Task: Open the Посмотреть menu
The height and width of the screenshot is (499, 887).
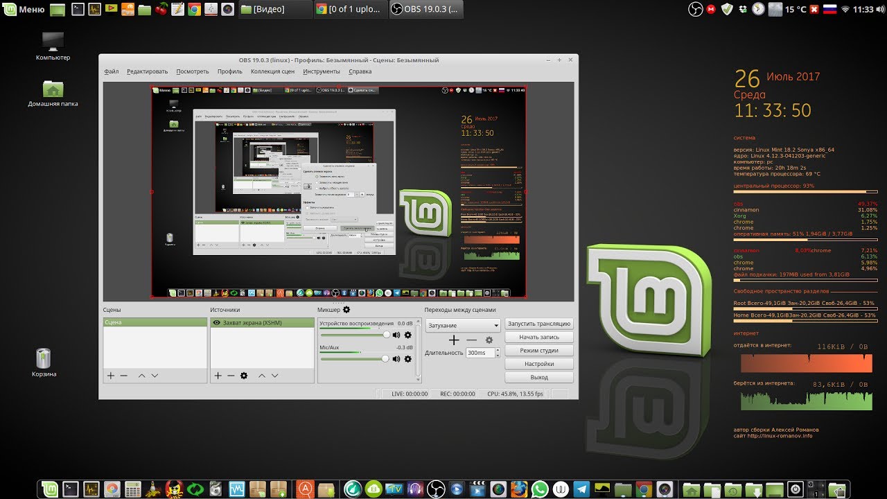Action: (x=192, y=71)
